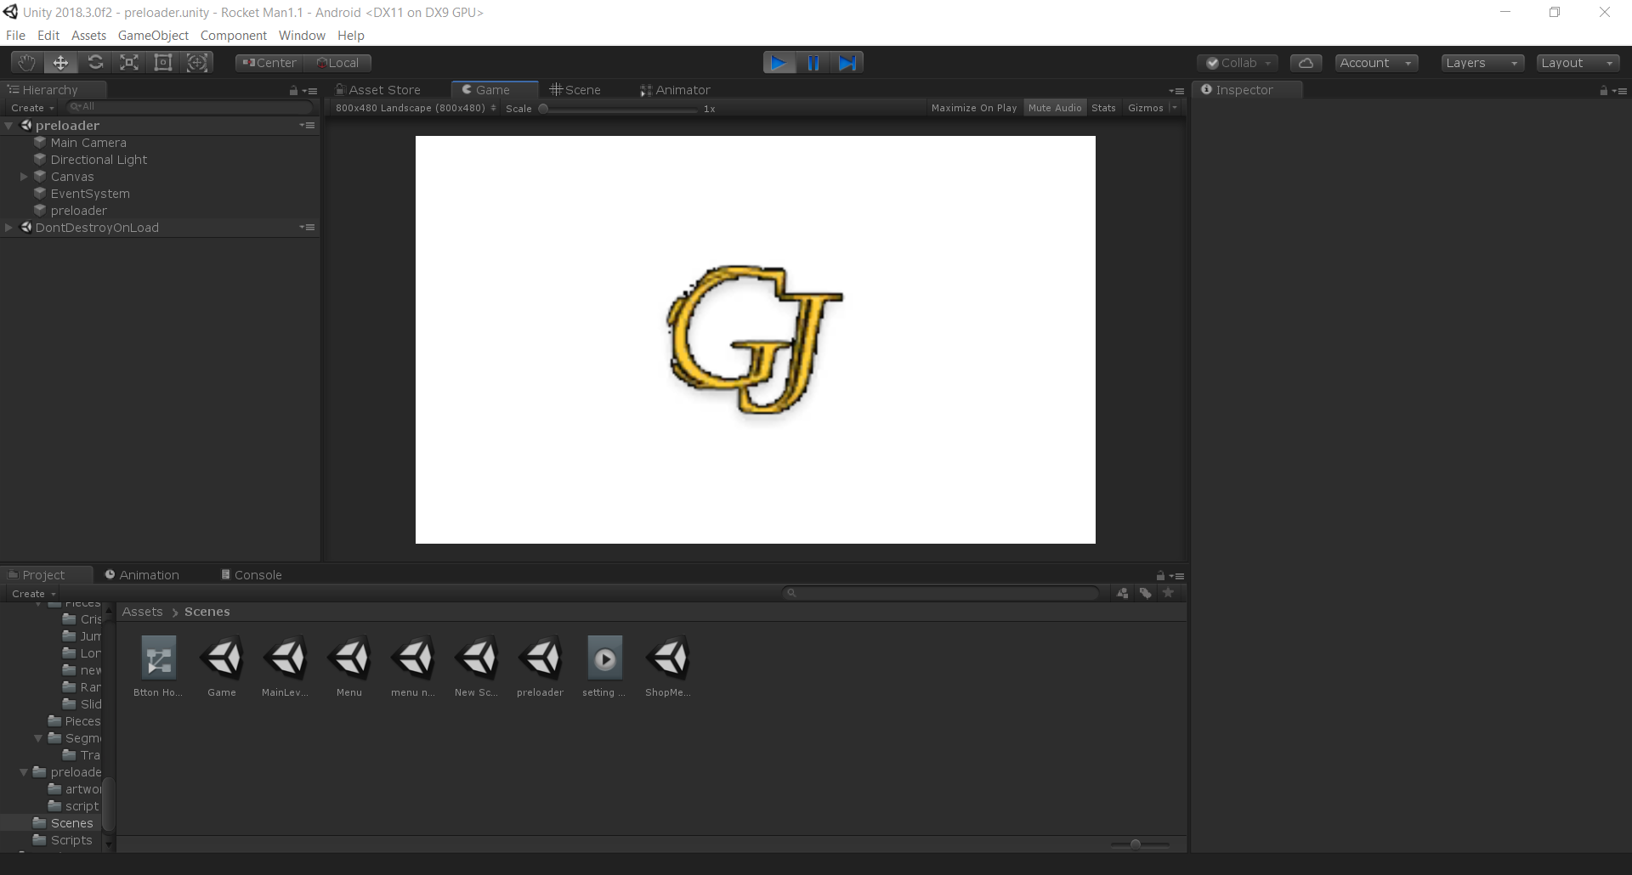Viewport: 1632px width, 875px height.
Task: Select the Scale tool
Action: (128, 62)
